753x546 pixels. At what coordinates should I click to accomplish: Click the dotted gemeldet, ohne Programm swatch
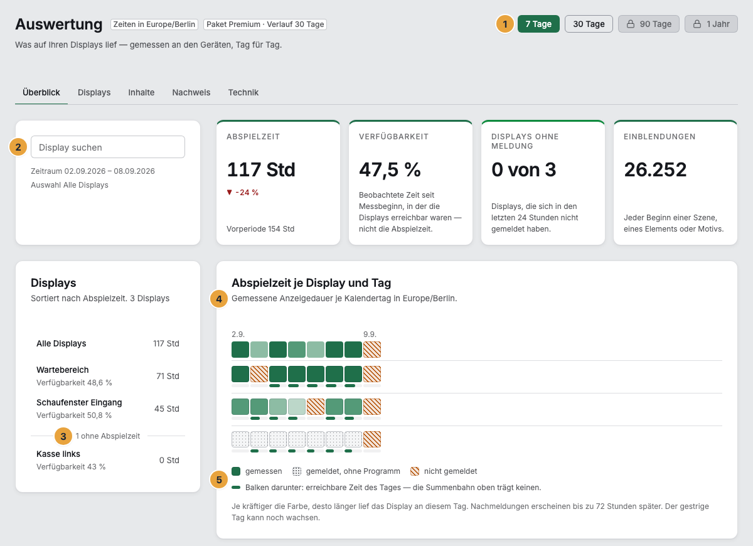[297, 471]
